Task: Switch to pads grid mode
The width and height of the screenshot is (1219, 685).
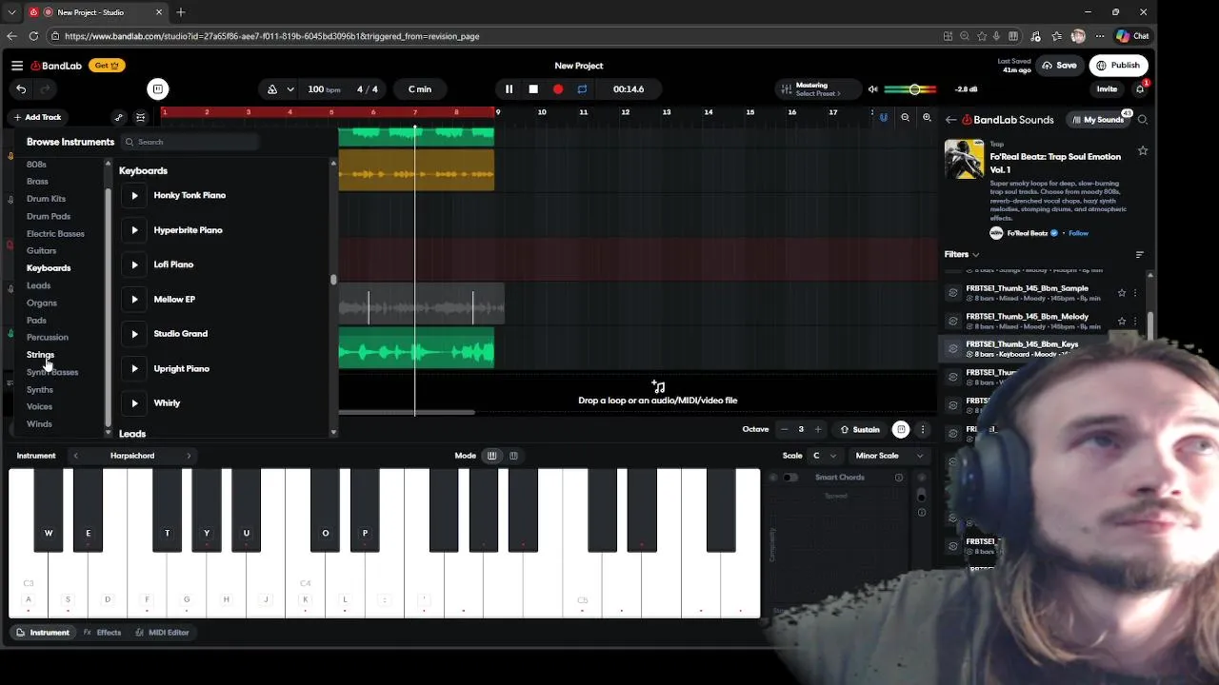Action: point(513,456)
